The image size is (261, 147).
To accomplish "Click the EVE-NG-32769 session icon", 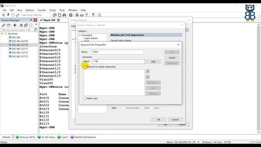I will pos(10,41).
